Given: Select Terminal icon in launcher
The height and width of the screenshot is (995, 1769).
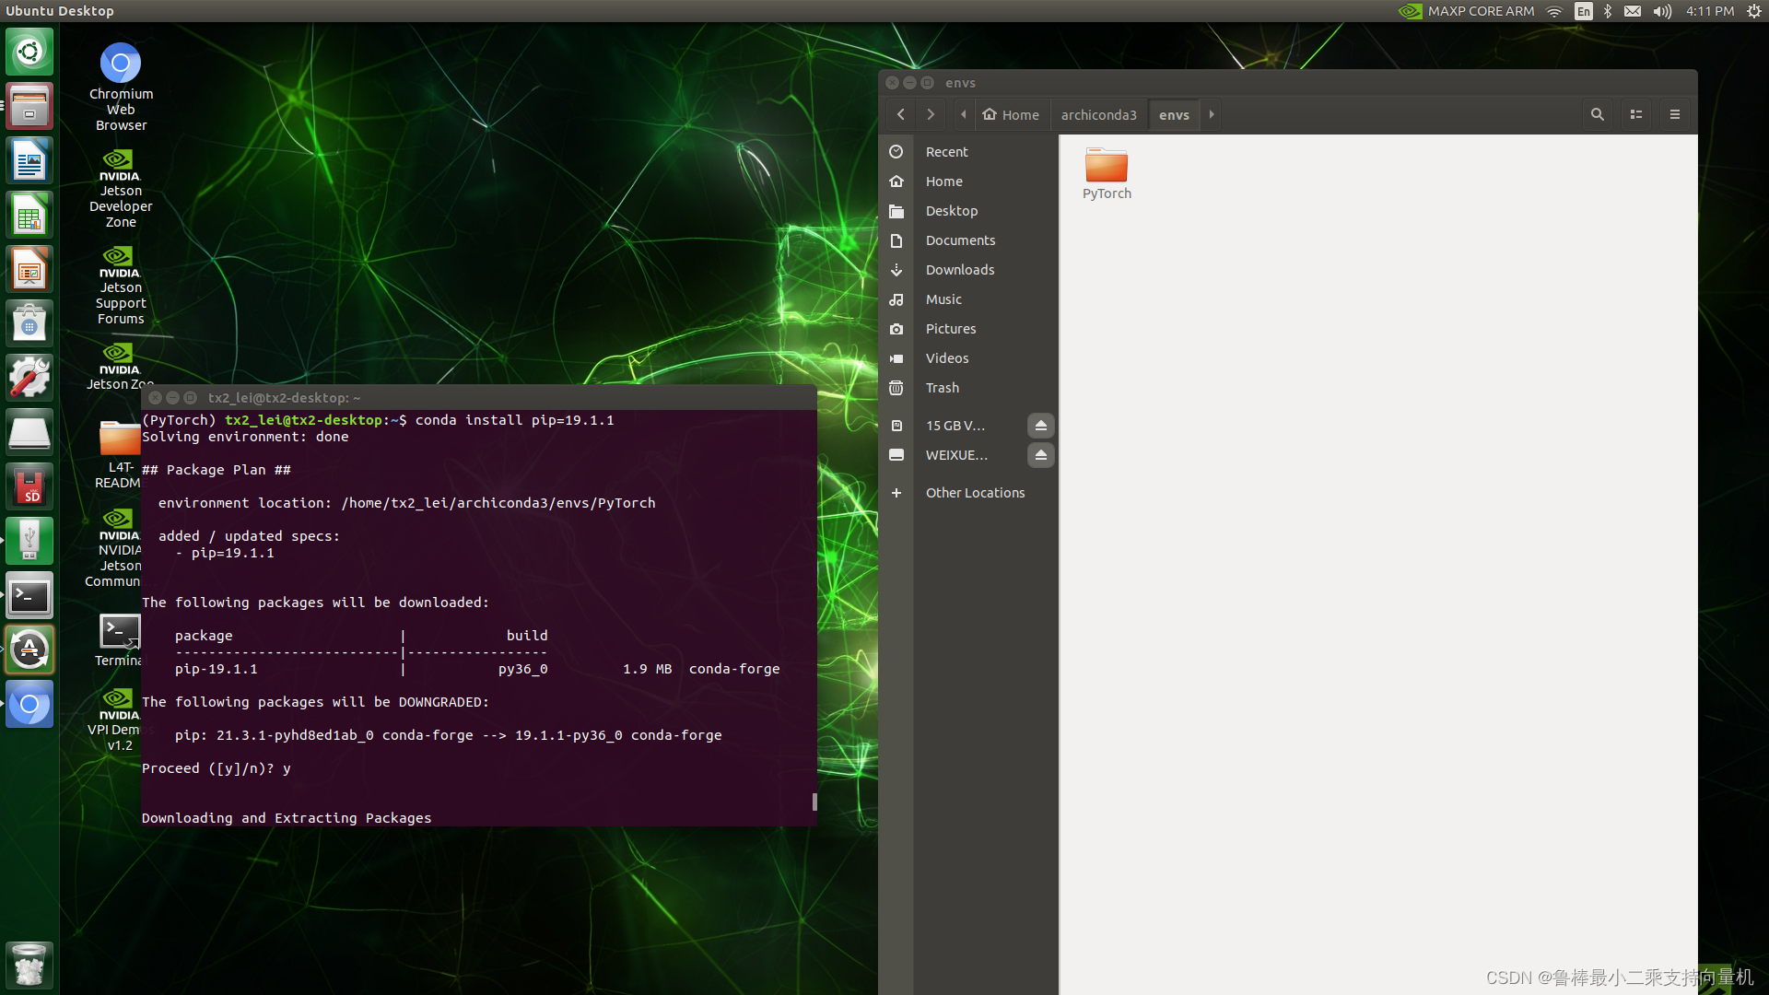Looking at the screenshot, I should point(29,595).
